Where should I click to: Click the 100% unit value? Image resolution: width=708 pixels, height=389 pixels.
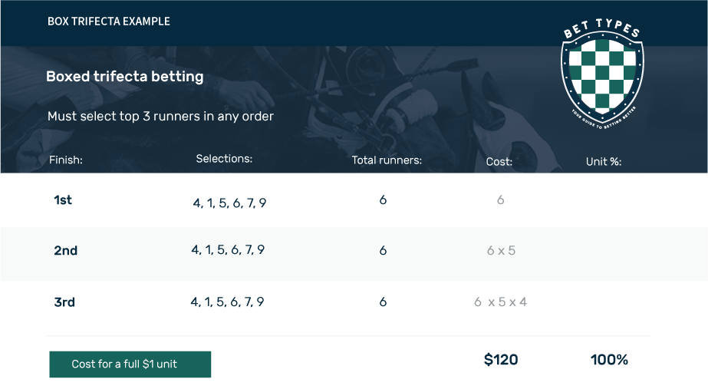click(609, 360)
